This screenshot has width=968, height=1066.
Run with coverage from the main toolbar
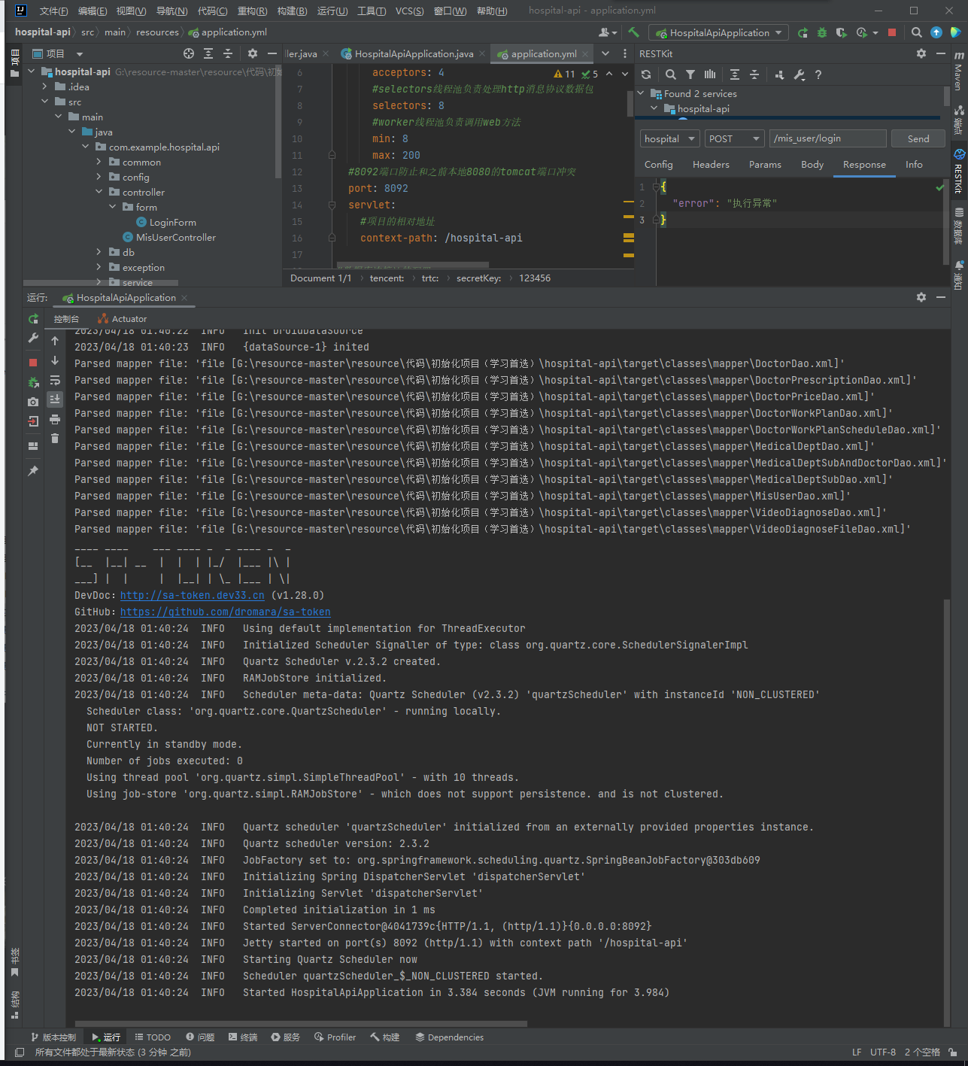841,32
